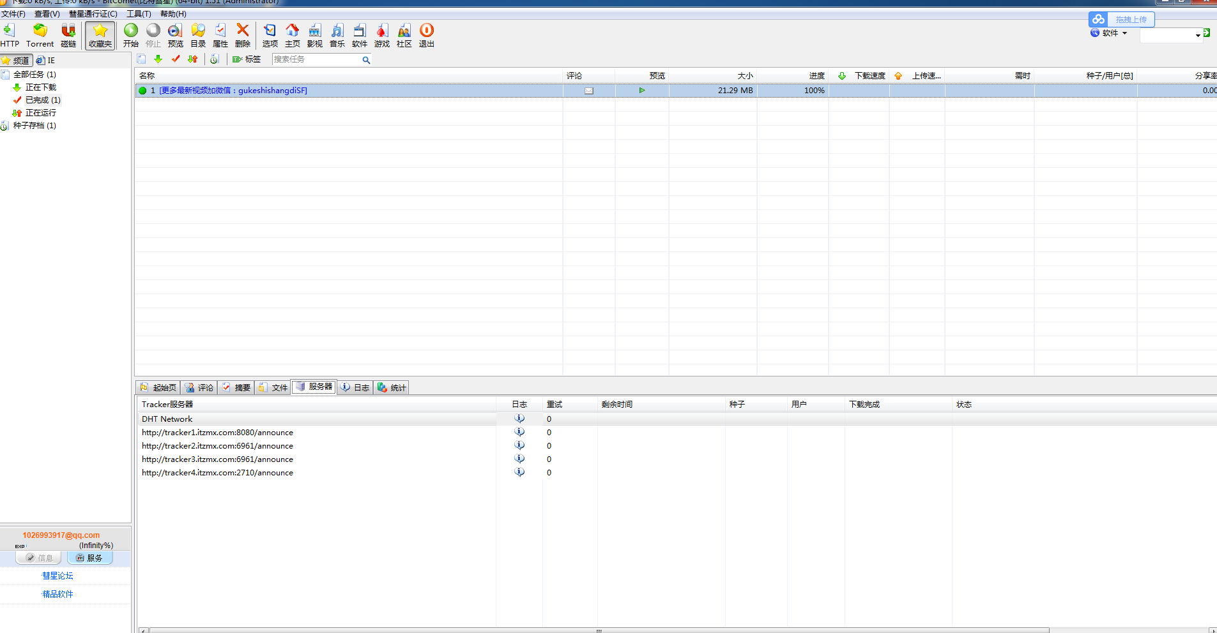Open the 彗星通行证(C) menu
This screenshot has width=1217, height=633.
[93, 14]
